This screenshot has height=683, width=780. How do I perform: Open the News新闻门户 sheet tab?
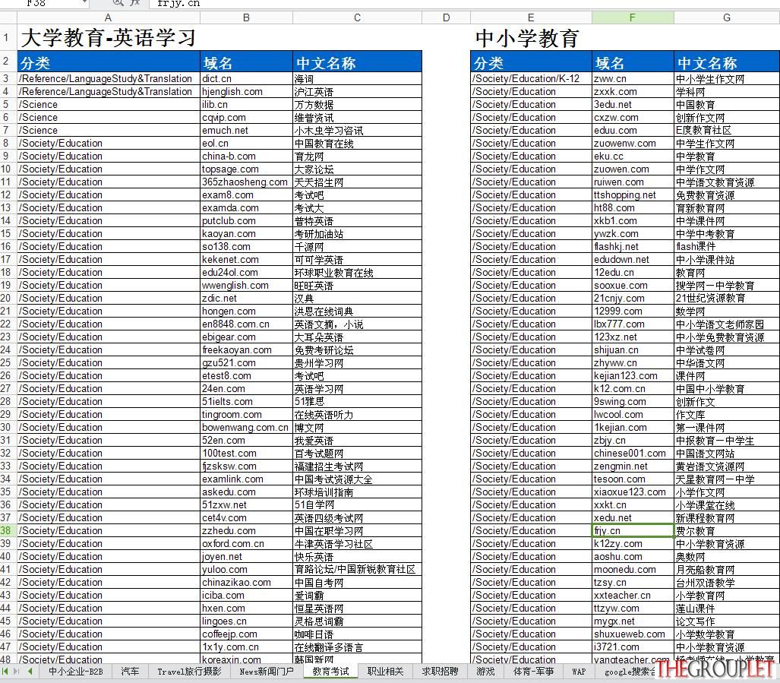(x=266, y=672)
